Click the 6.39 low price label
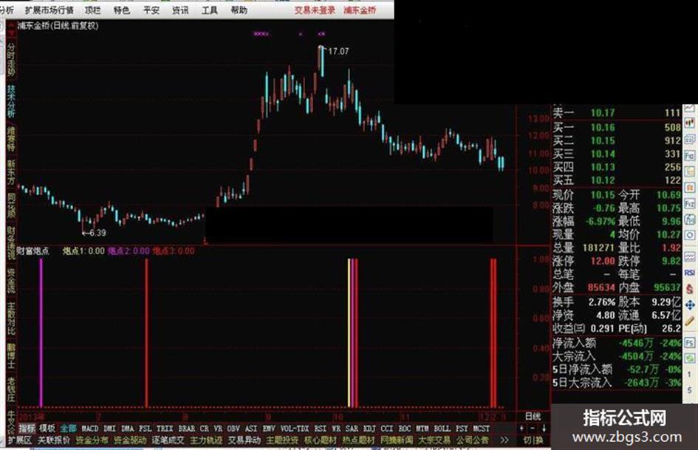698x450 pixels. [98, 233]
